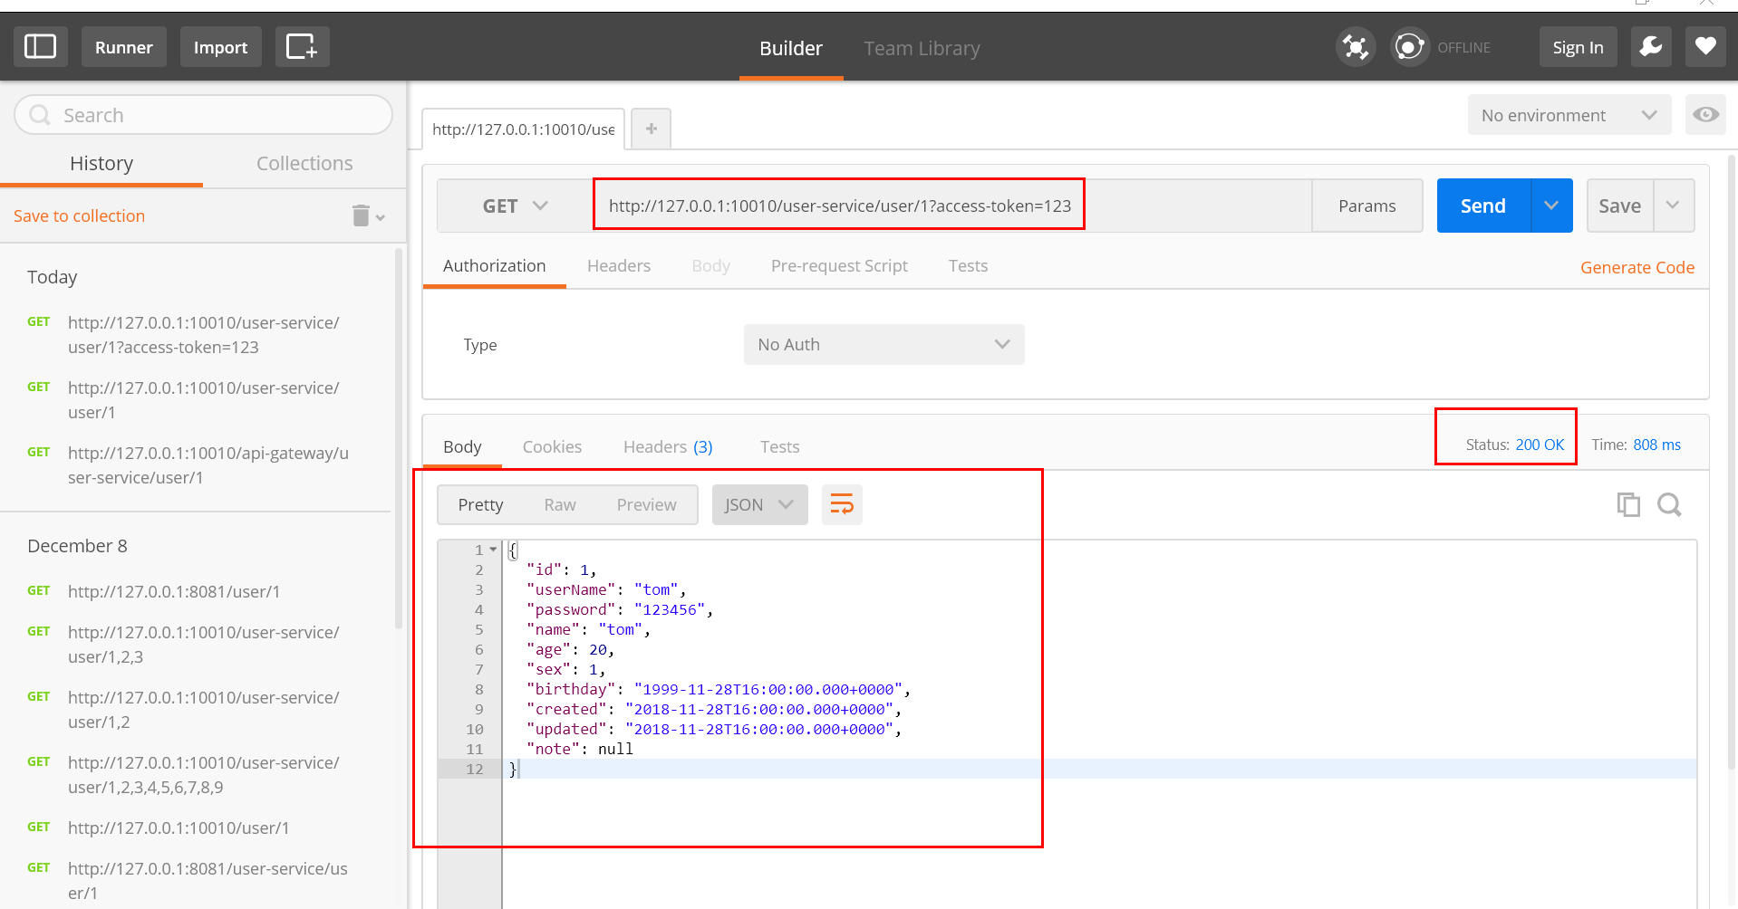Image resolution: width=1738 pixels, height=909 pixels.
Task: Click the Import button
Action: 220,47
